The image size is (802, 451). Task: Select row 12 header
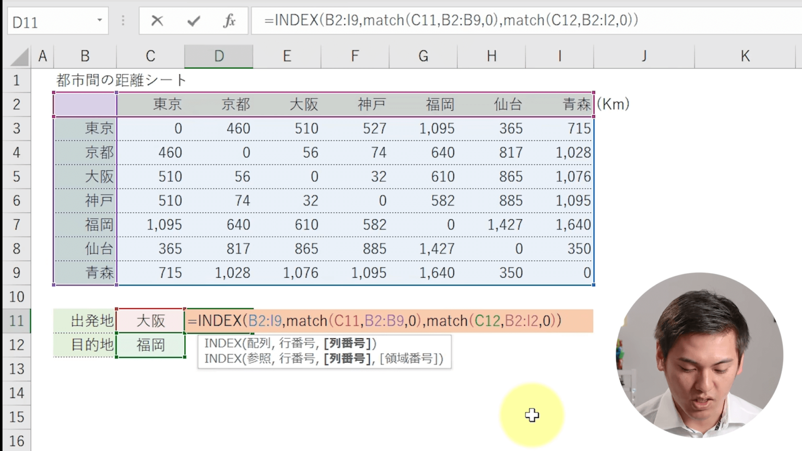[x=17, y=345]
